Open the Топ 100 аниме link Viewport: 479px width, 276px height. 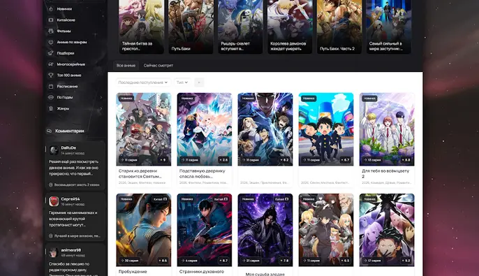coord(69,75)
